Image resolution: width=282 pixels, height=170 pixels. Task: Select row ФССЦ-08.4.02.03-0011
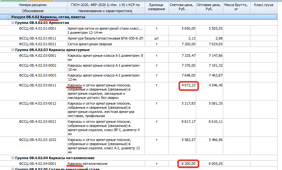tap(139, 91)
